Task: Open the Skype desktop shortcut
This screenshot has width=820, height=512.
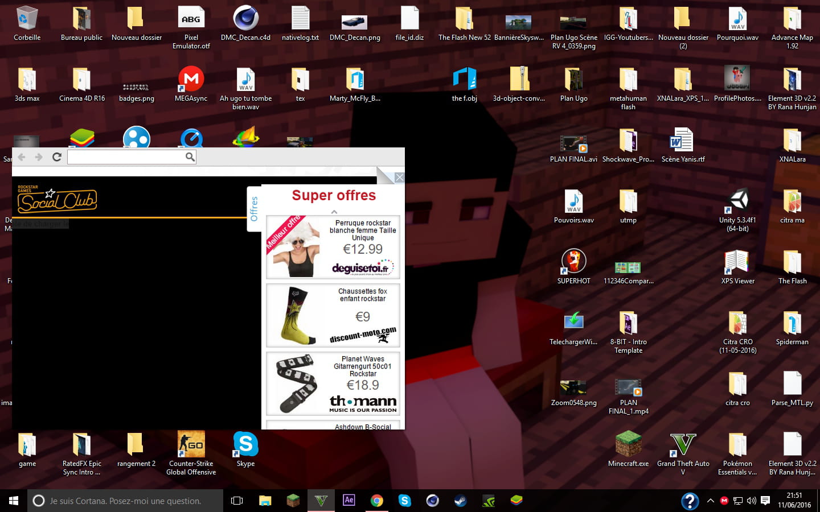Action: point(245,449)
